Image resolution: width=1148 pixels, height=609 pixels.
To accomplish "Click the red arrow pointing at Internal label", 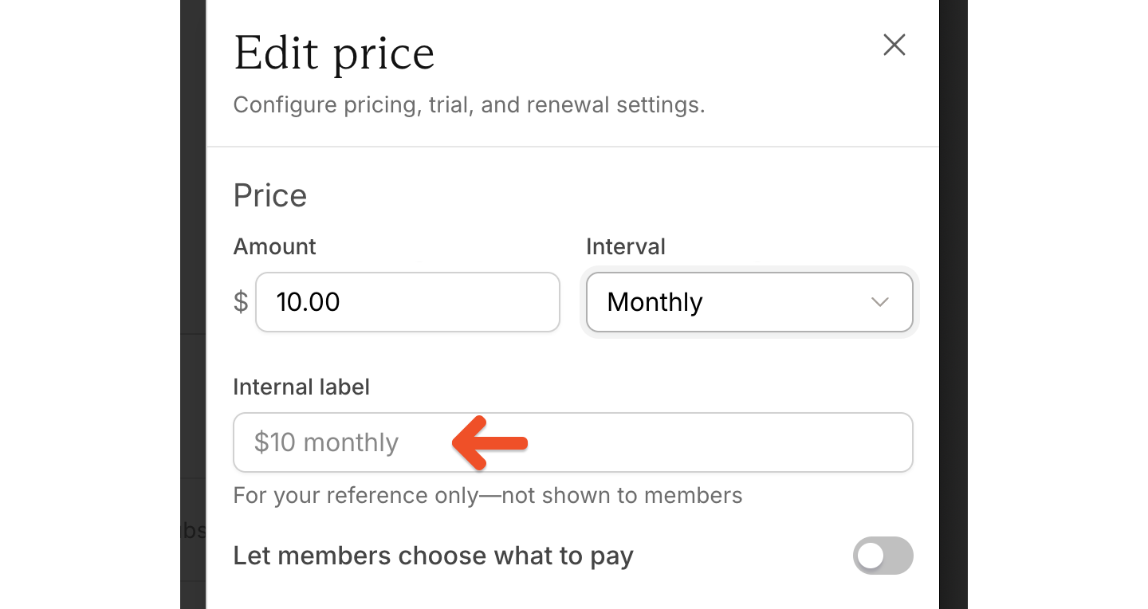I will 489,442.
